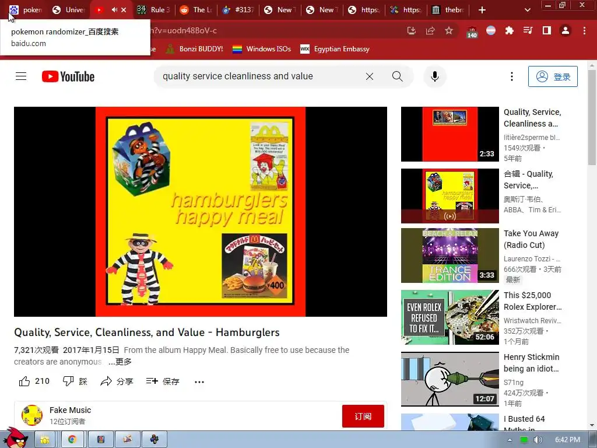The width and height of the screenshot is (597, 448).
Task: Open the Take You Away trance thumbnail
Action: click(449, 256)
